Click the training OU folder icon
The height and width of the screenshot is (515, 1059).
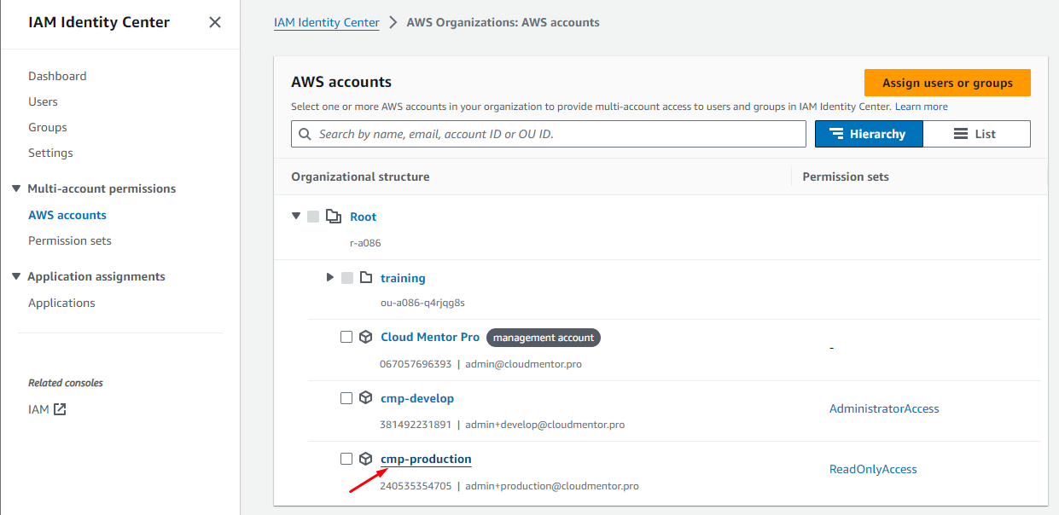366,278
